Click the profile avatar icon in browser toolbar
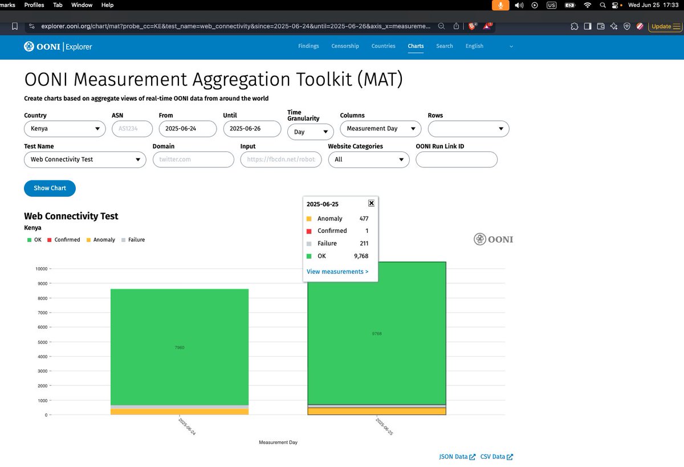This screenshot has height=467, width=684. click(640, 26)
